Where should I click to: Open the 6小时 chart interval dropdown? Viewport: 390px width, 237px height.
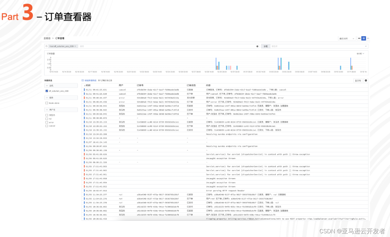[x=361, y=53]
